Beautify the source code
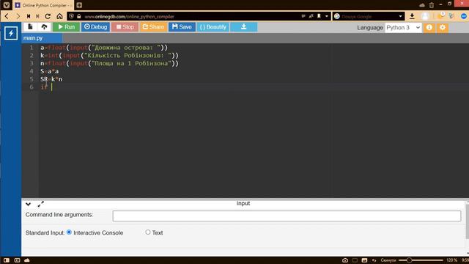 [x=213, y=27]
